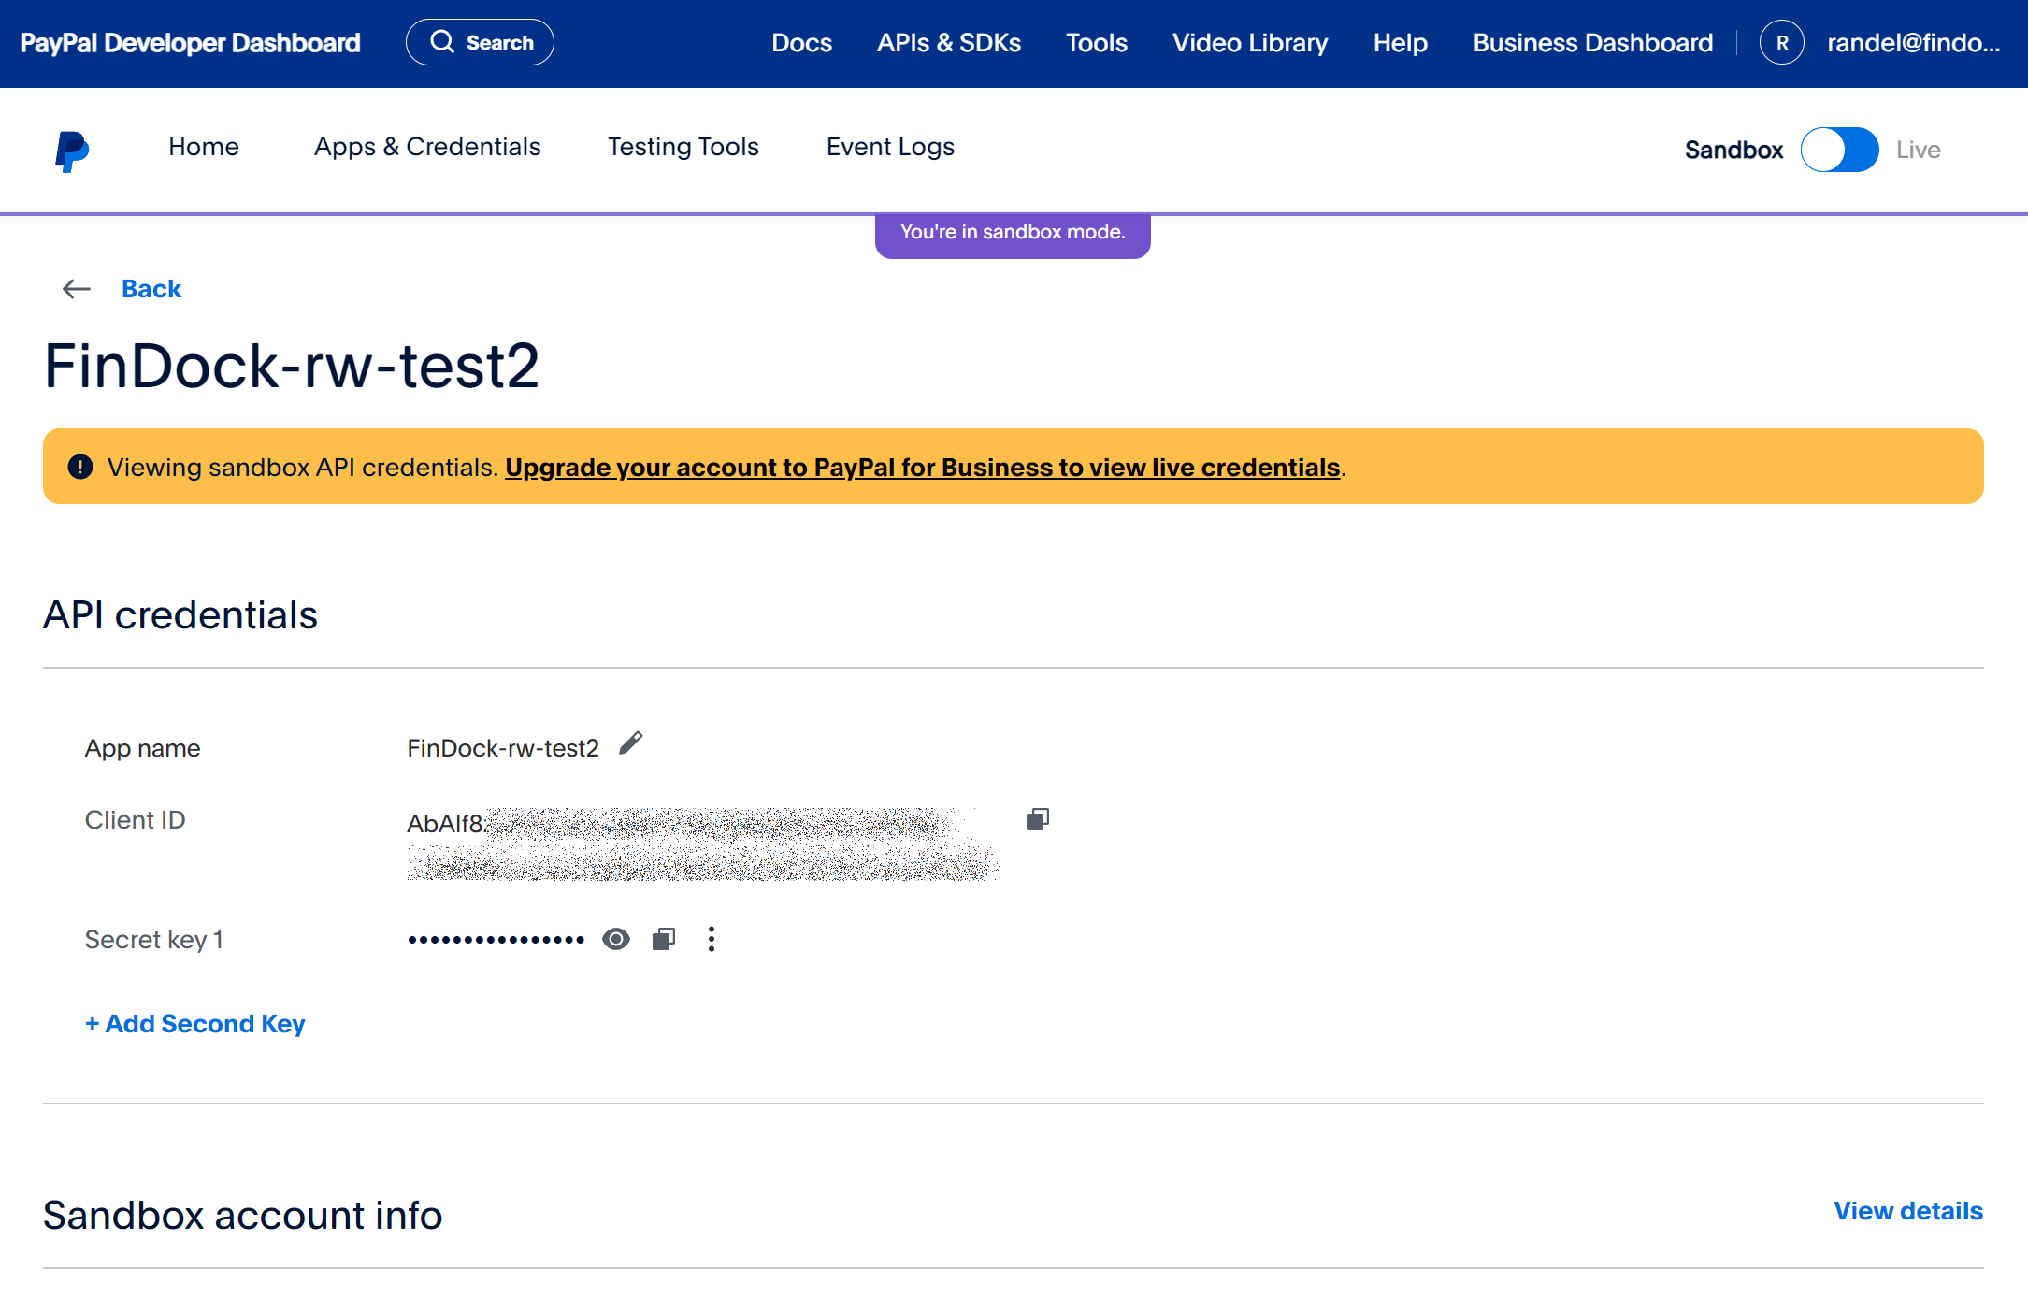Click the warning icon in the alert banner

click(80, 466)
